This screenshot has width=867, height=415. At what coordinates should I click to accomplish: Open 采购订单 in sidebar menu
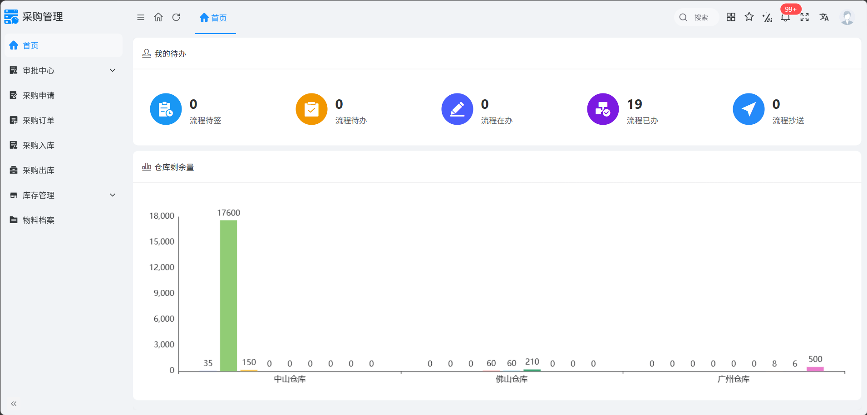click(63, 120)
